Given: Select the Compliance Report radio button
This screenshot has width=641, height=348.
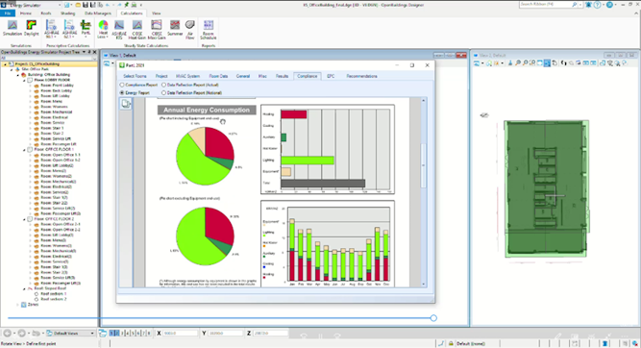Looking at the screenshot, I should coord(122,85).
